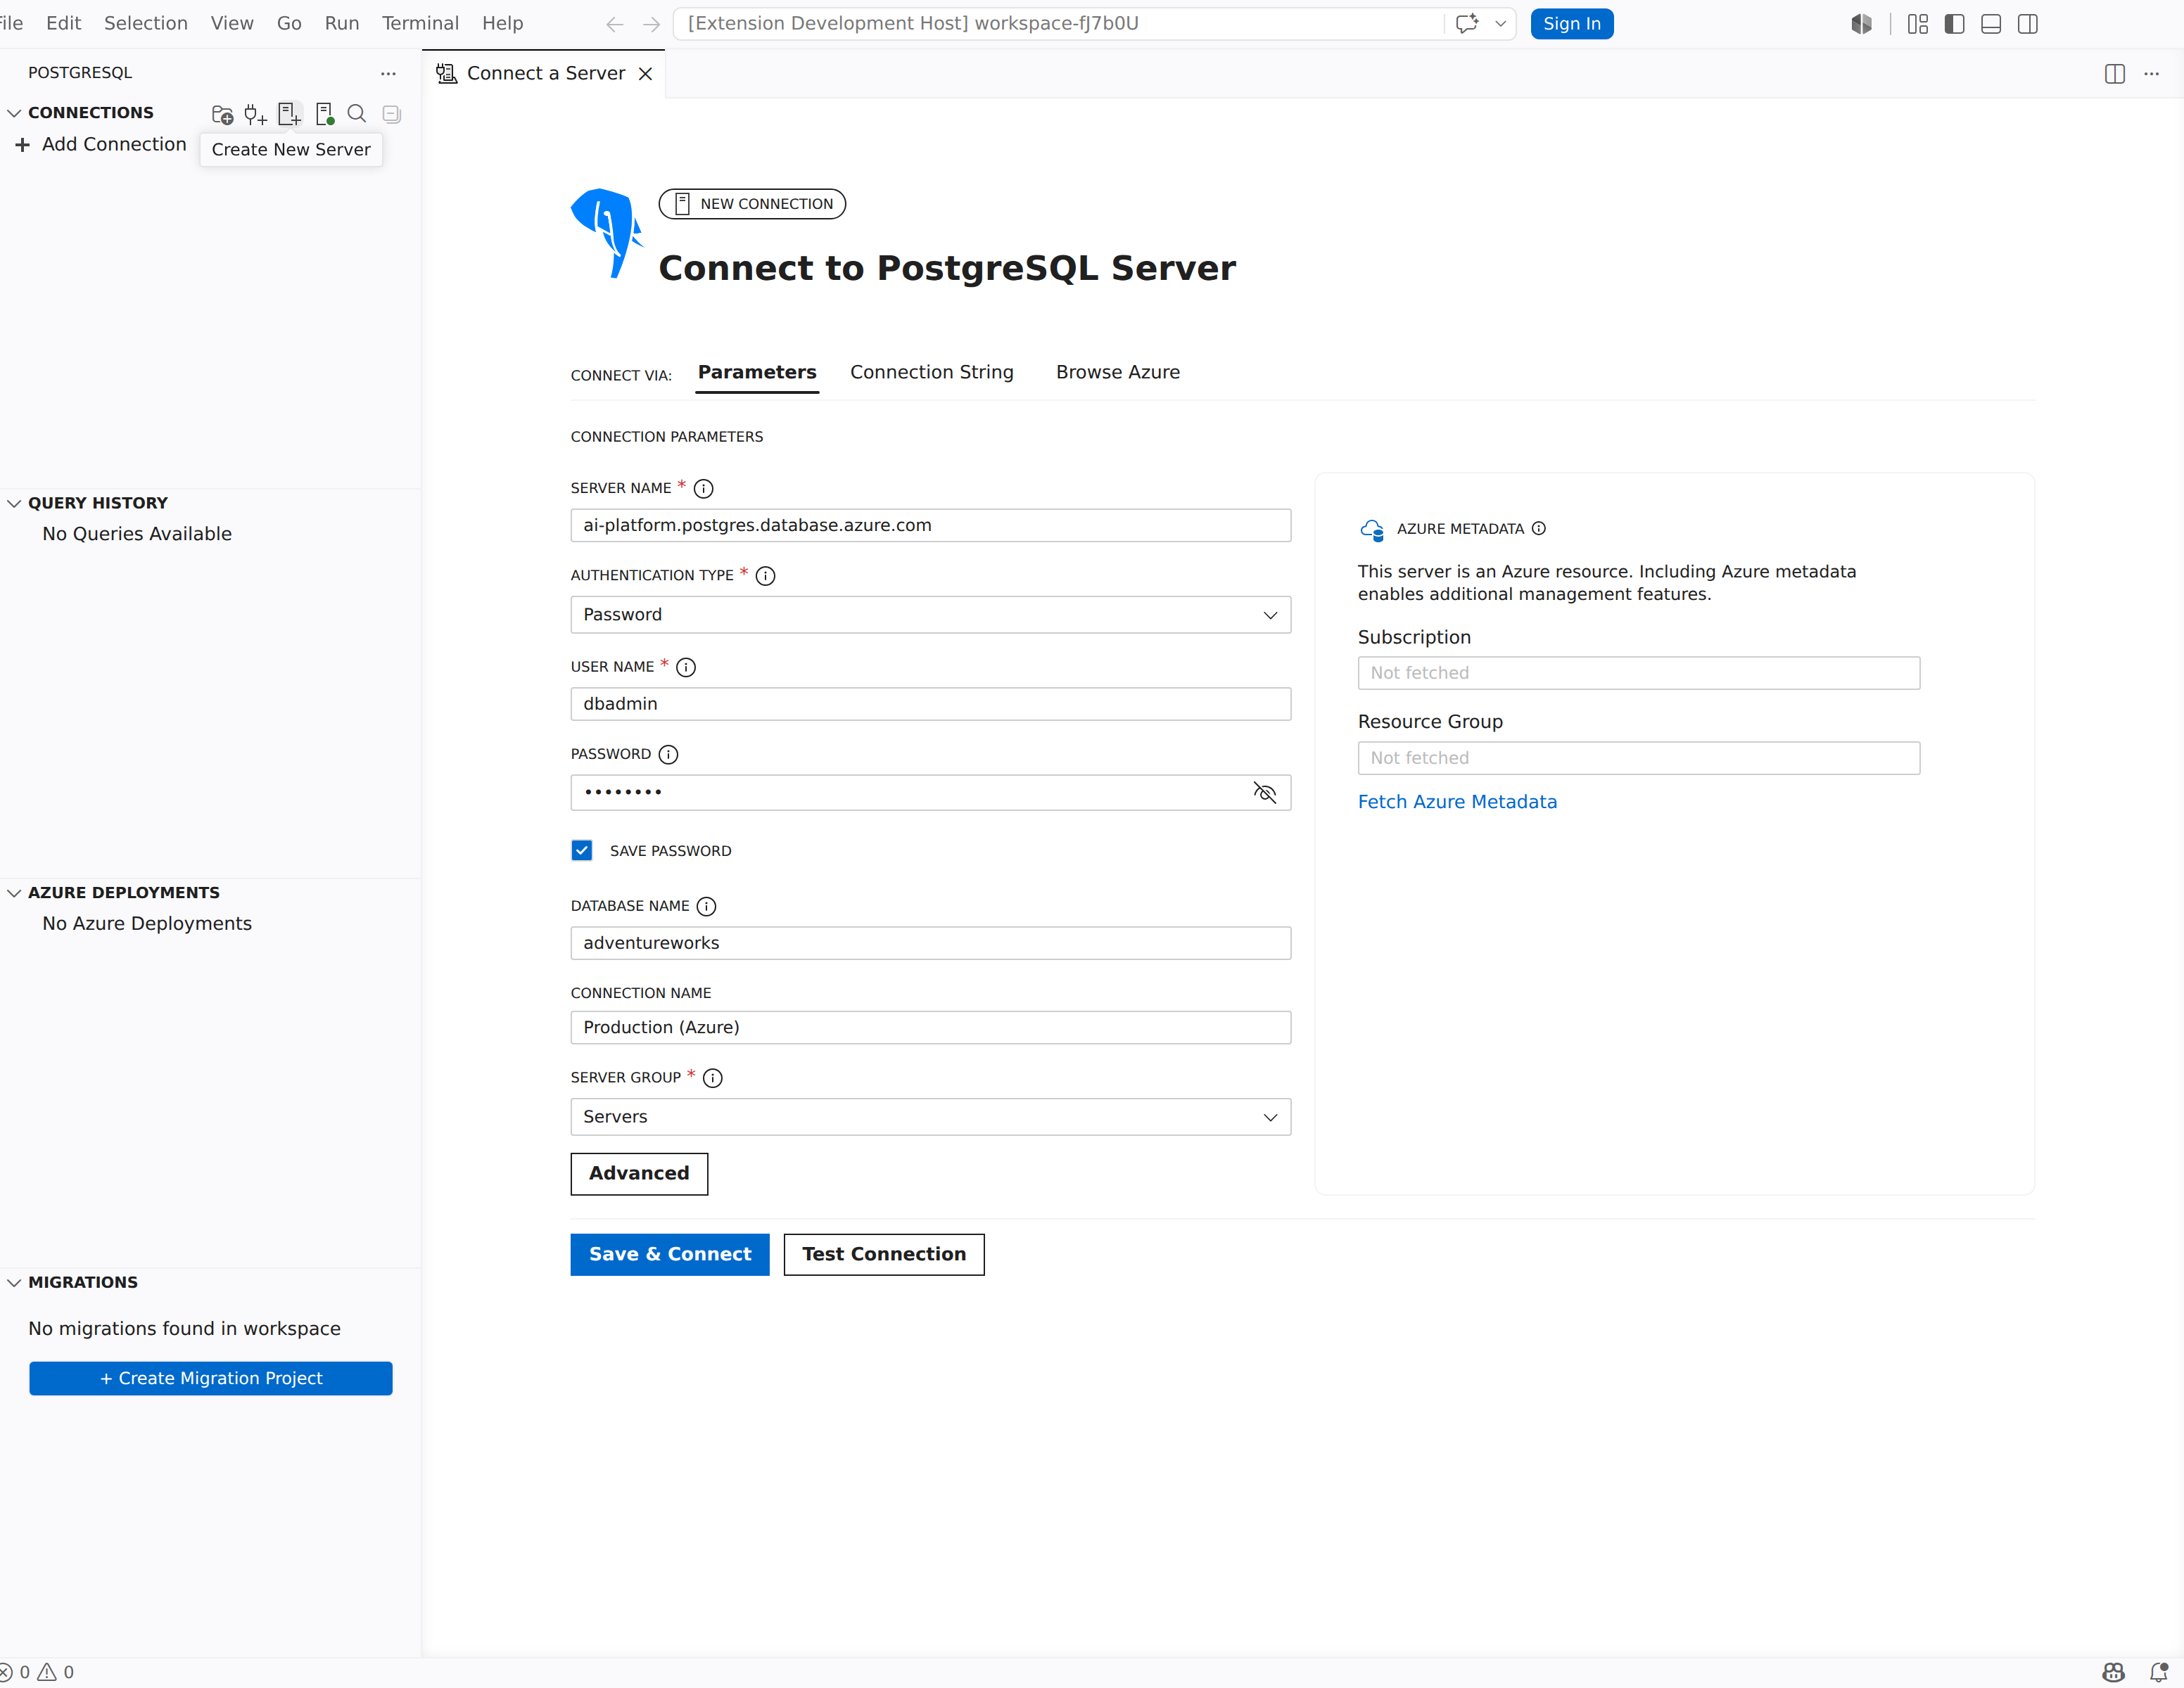The width and height of the screenshot is (2184, 1688).
Task: Click the Database Name input field
Action: coord(930,942)
